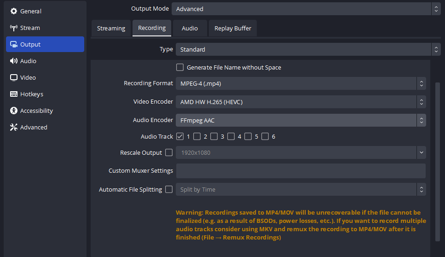Click the Accessibility icon in sidebar
The image size is (445, 257).
(x=14, y=111)
